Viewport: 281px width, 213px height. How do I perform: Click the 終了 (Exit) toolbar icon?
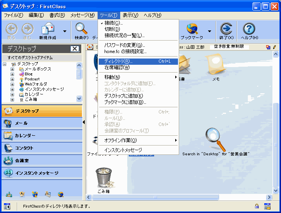click(x=226, y=29)
